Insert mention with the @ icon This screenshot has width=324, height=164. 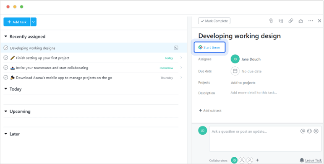303,131
